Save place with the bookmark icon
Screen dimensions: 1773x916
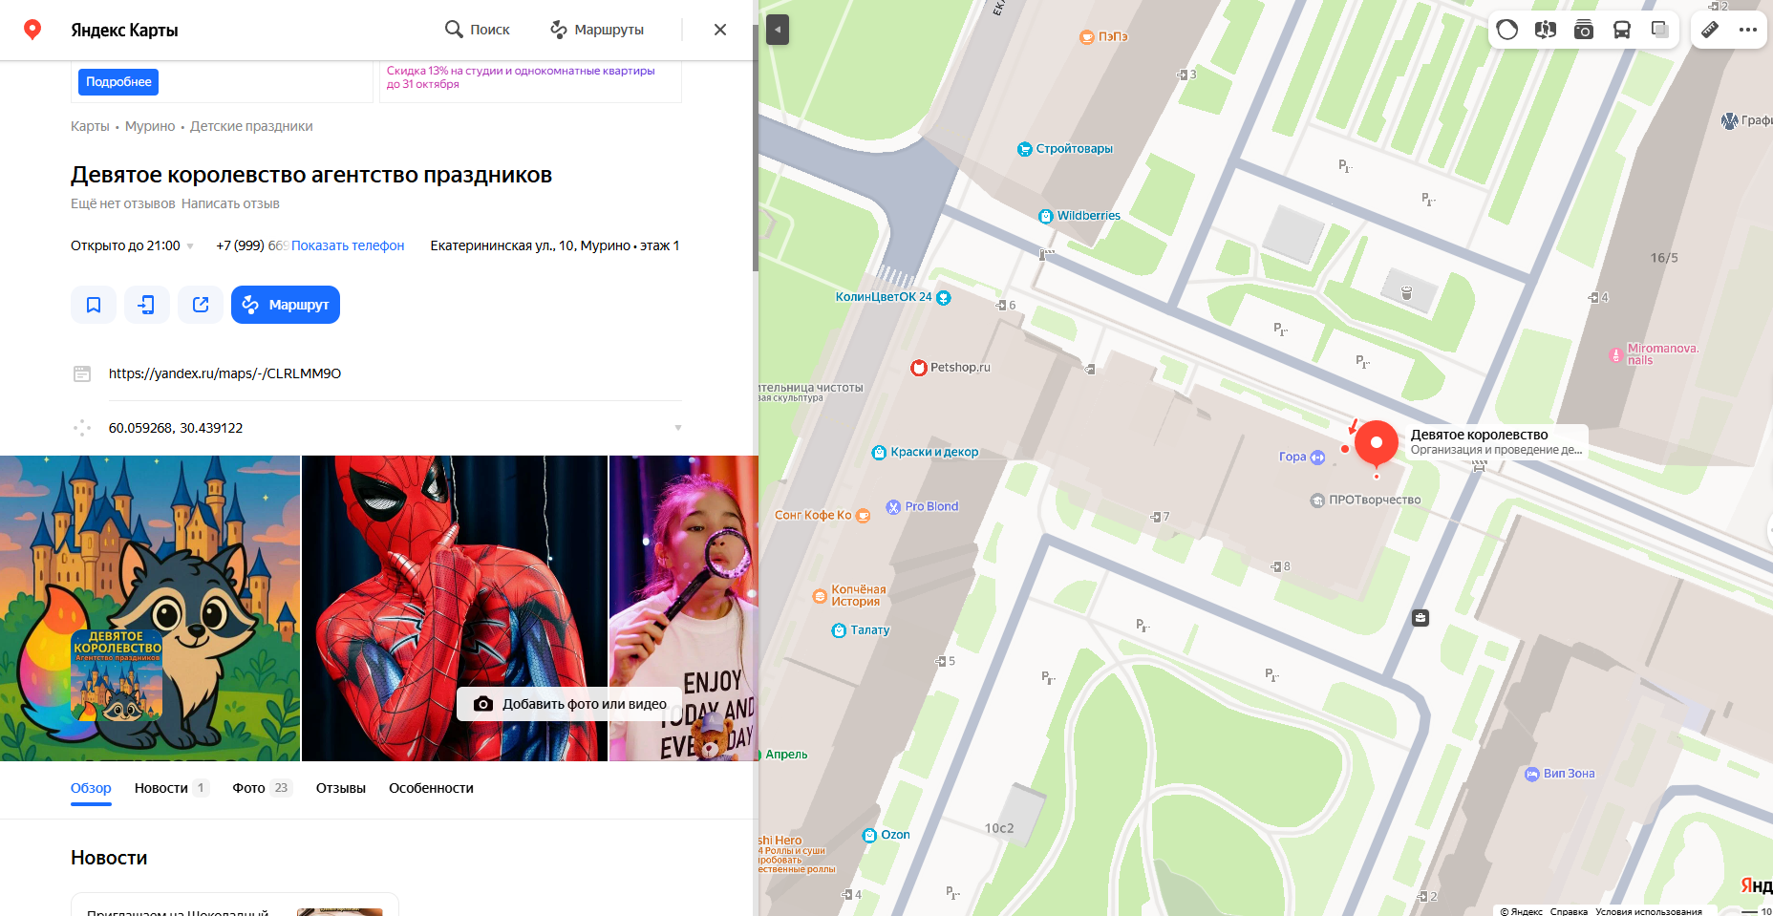pos(94,305)
